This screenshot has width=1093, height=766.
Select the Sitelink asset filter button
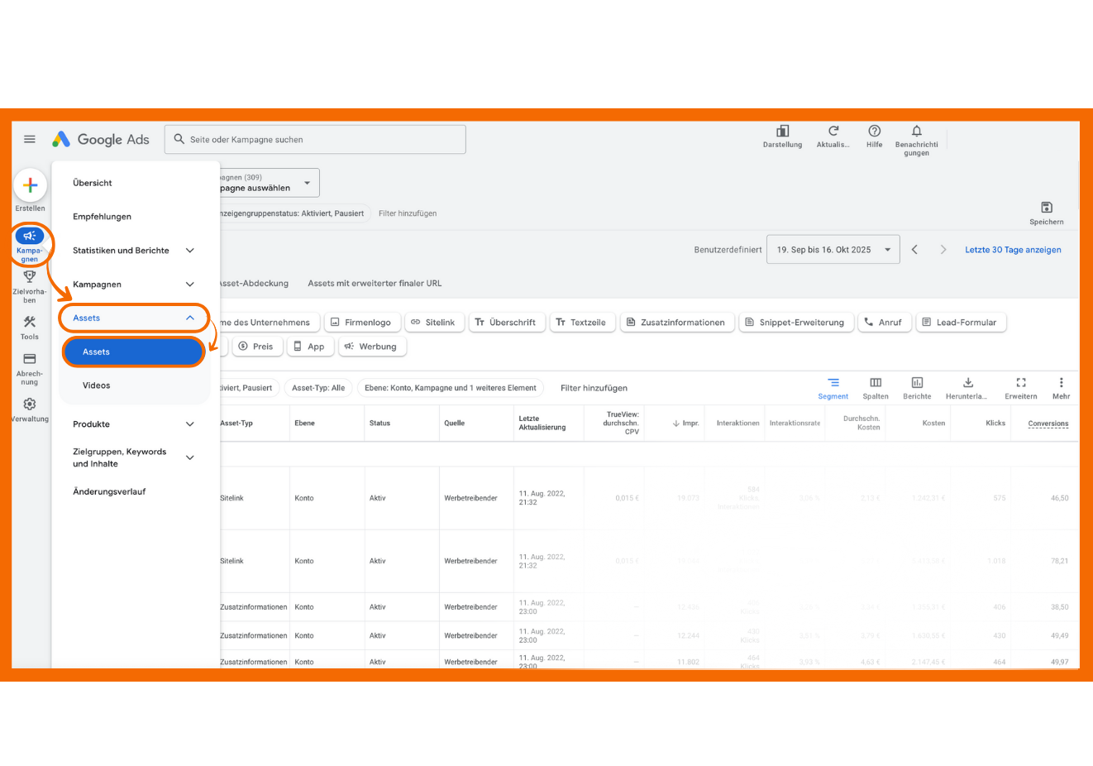pos(432,323)
